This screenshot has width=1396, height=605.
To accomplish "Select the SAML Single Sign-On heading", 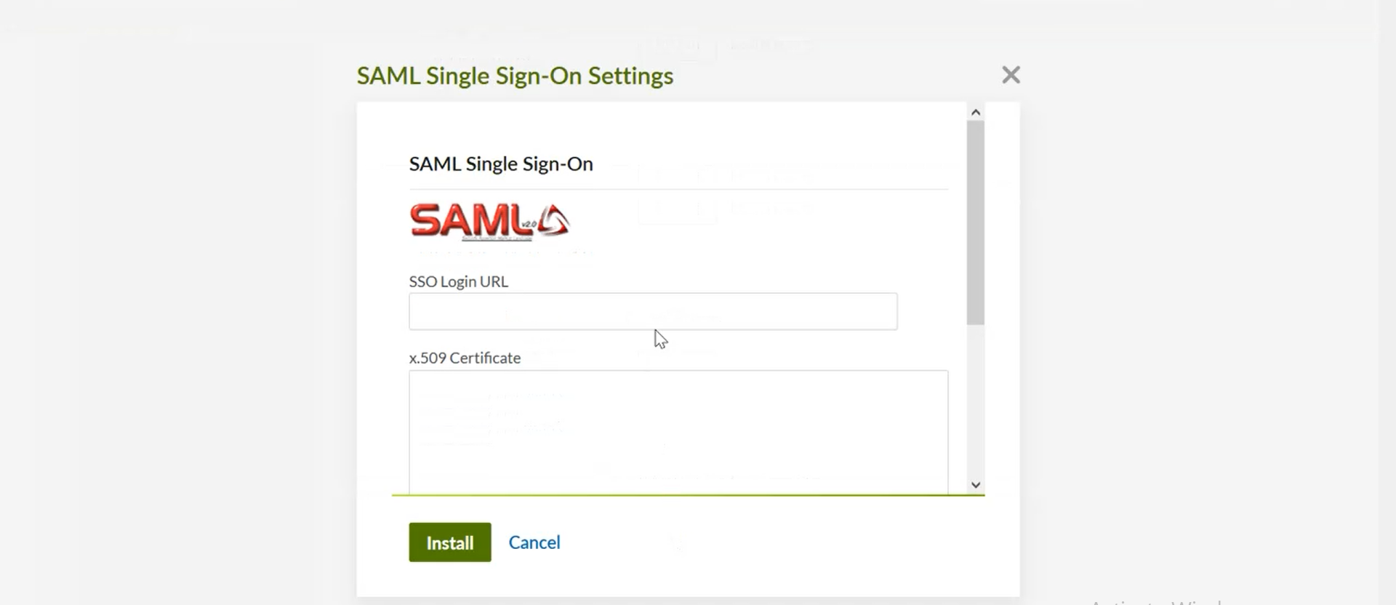I will pos(500,164).
